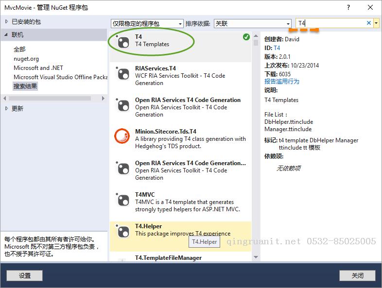Open the sort by 关联 dropdown

pos(252,24)
